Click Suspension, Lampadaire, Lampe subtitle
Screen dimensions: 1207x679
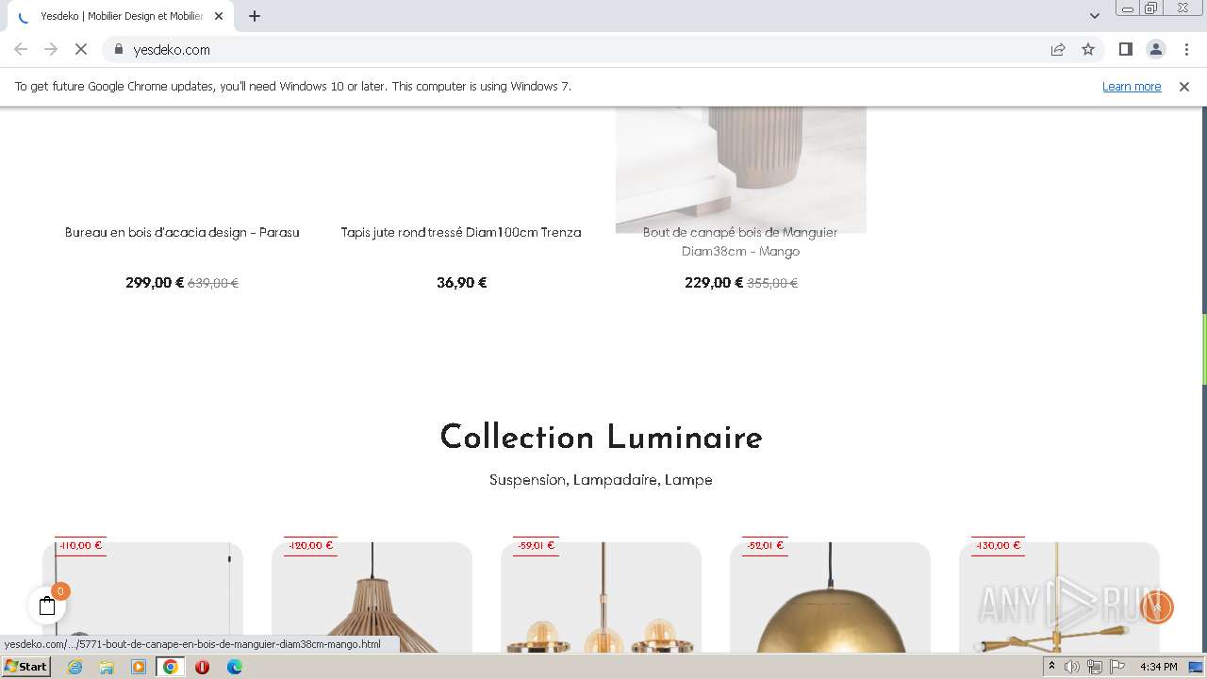(x=601, y=480)
